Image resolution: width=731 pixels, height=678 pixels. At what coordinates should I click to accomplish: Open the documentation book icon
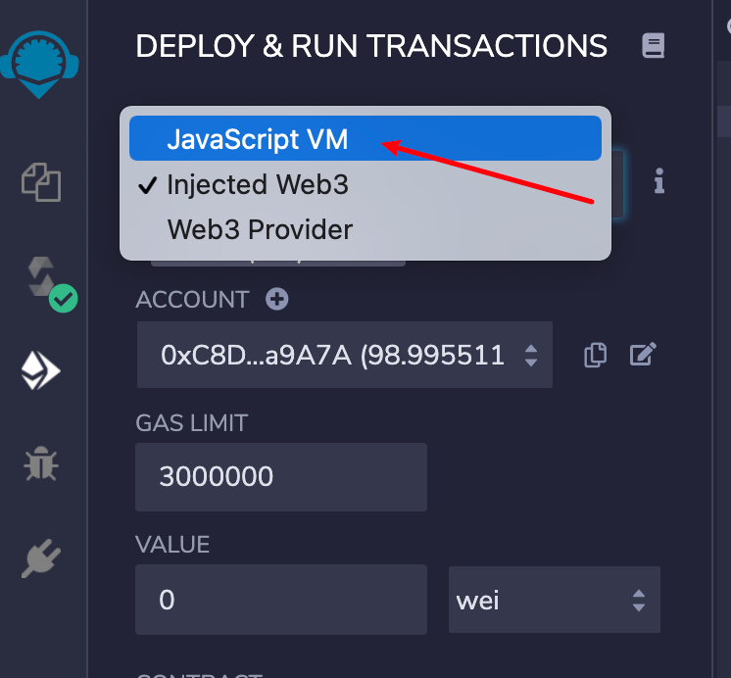point(654,46)
